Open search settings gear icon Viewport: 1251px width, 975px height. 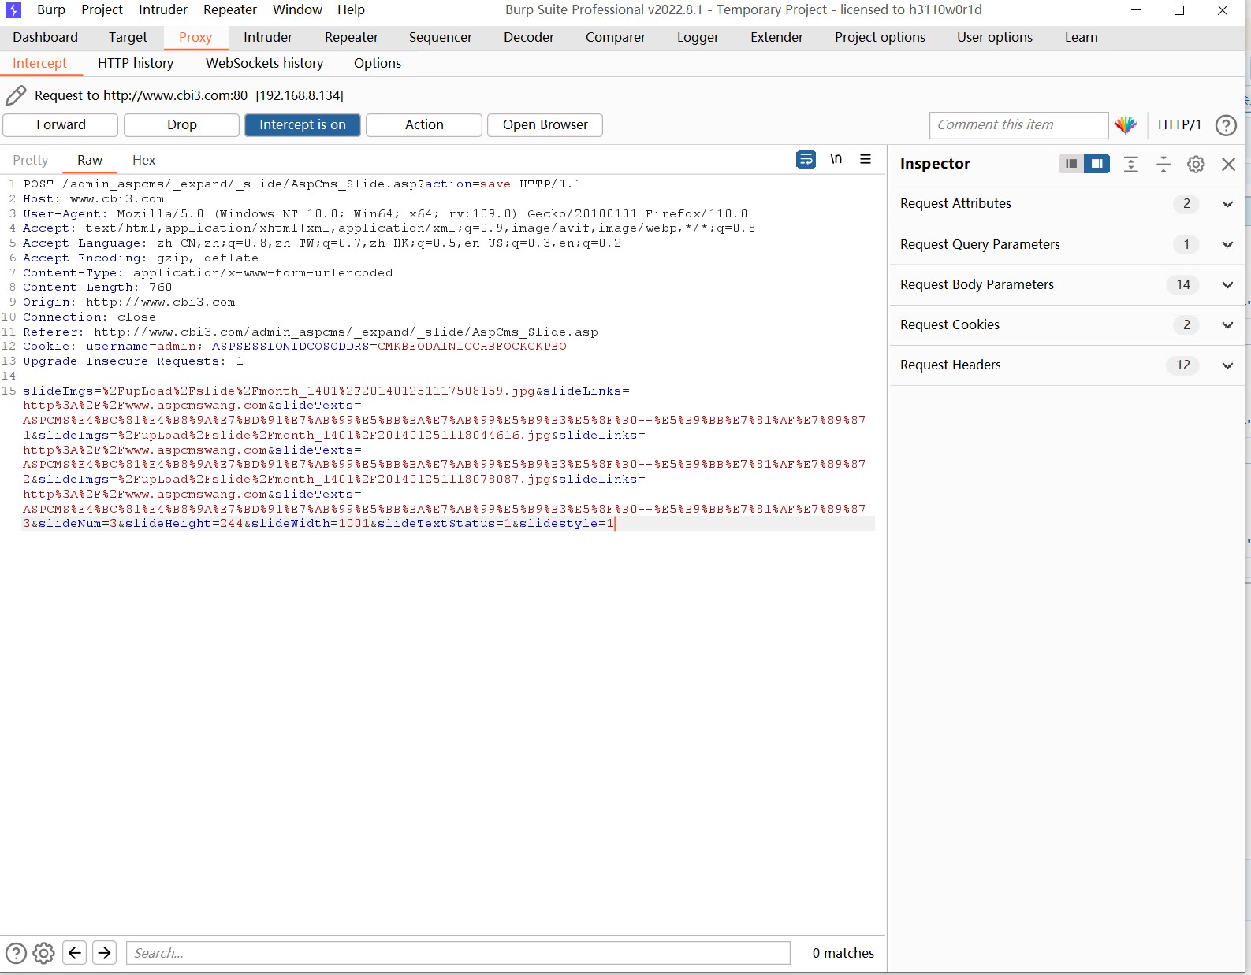coord(44,953)
